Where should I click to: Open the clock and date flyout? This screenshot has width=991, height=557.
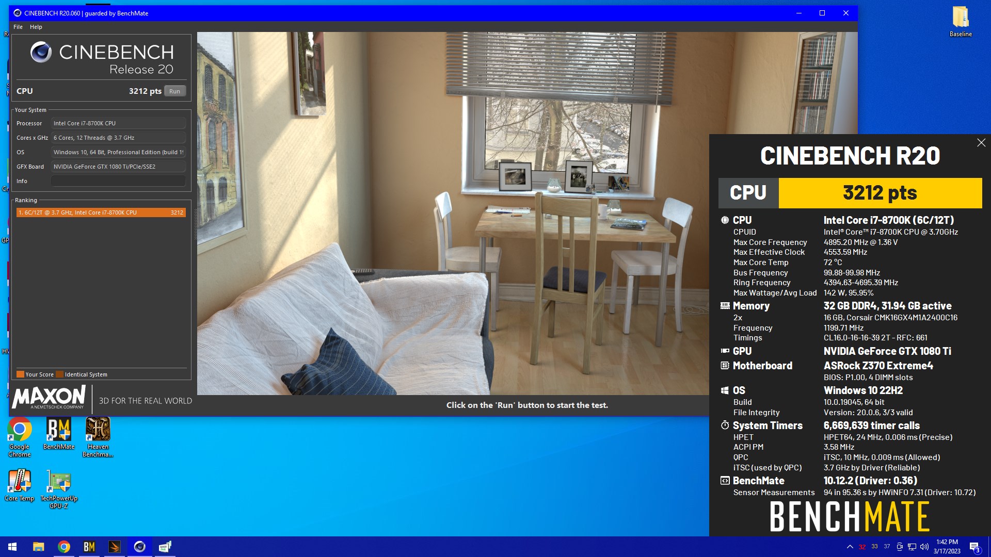click(x=947, y=547)
